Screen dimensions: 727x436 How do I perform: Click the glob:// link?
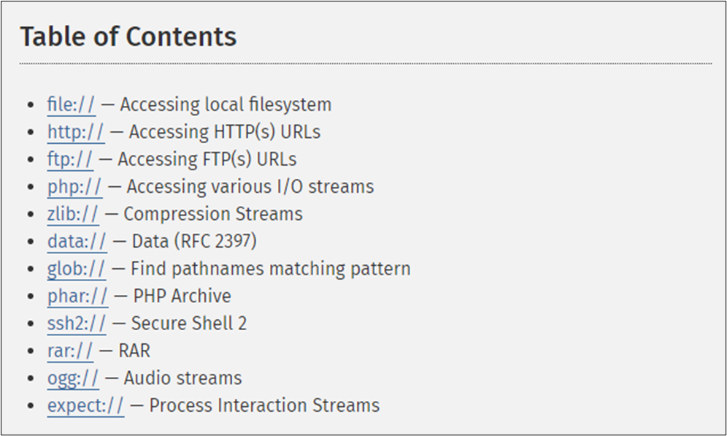[77, 269]
